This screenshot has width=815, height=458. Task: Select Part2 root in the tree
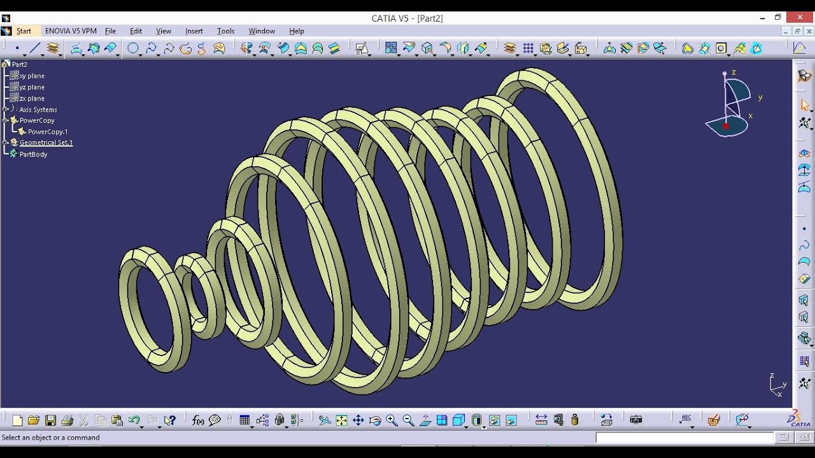(x=20, y=64)
